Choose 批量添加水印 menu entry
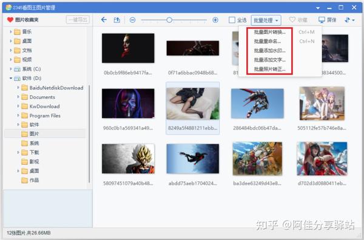364x240 pixels. 269,50
